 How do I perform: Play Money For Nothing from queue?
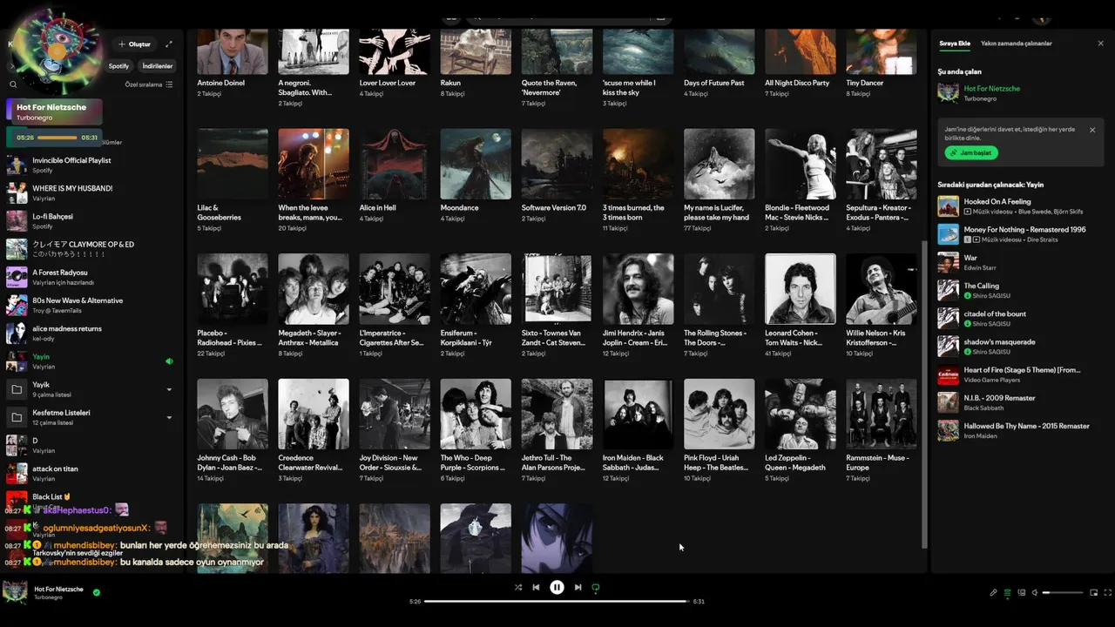(1019, 234)
